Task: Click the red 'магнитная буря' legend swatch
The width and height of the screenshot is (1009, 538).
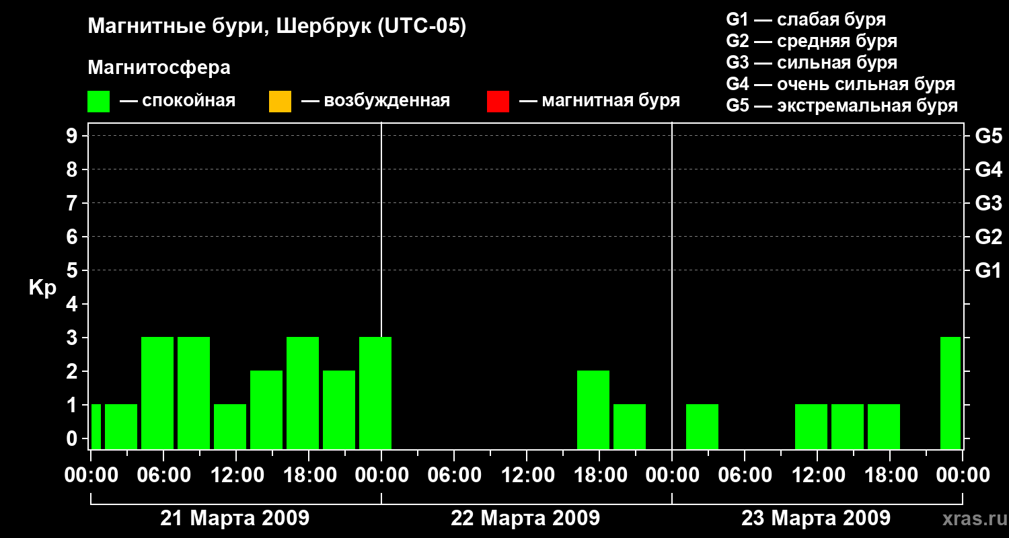Action: 498,102
